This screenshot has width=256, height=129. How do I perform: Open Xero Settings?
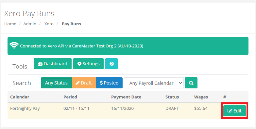(88, 64)
